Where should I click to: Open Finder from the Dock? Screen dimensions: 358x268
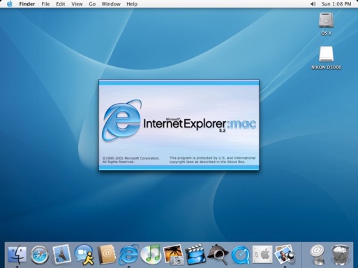pyautogui.click(x=17, y=255)
